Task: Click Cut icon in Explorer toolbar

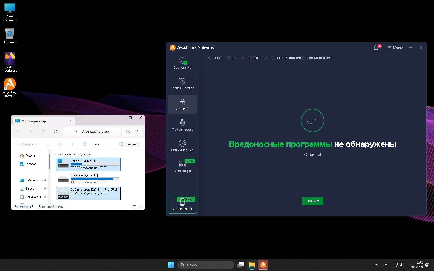Action: (x=48, y=144)
